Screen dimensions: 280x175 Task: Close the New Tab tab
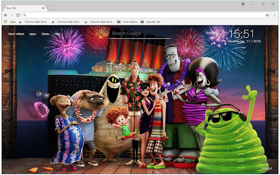[x=43, y=8]
